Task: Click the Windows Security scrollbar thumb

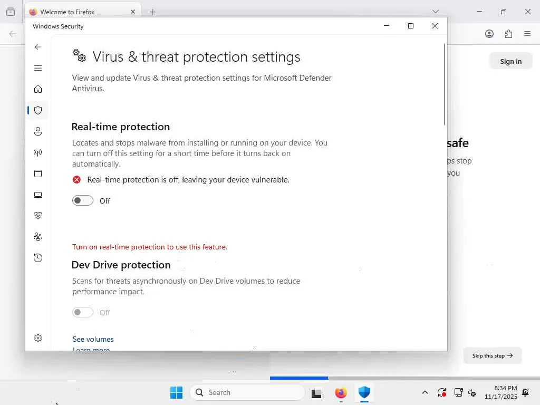Action: (x=444, y=84)
